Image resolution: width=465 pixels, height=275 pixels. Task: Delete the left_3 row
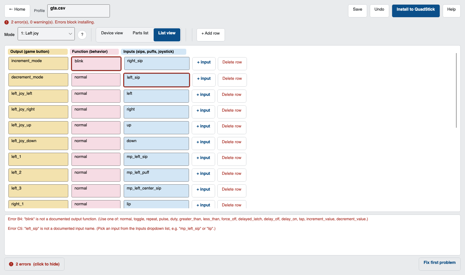(x=232, y=191)
